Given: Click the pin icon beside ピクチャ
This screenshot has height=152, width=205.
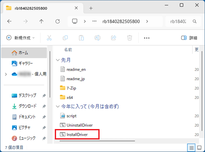Looking at the screenshot, I should pyautogui.click(x=44, y=128).
